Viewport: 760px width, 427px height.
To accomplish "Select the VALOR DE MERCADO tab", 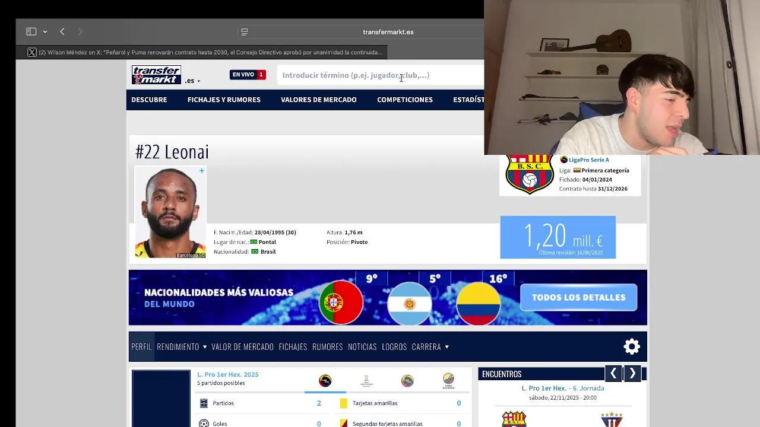I will (x=243, y=347).
